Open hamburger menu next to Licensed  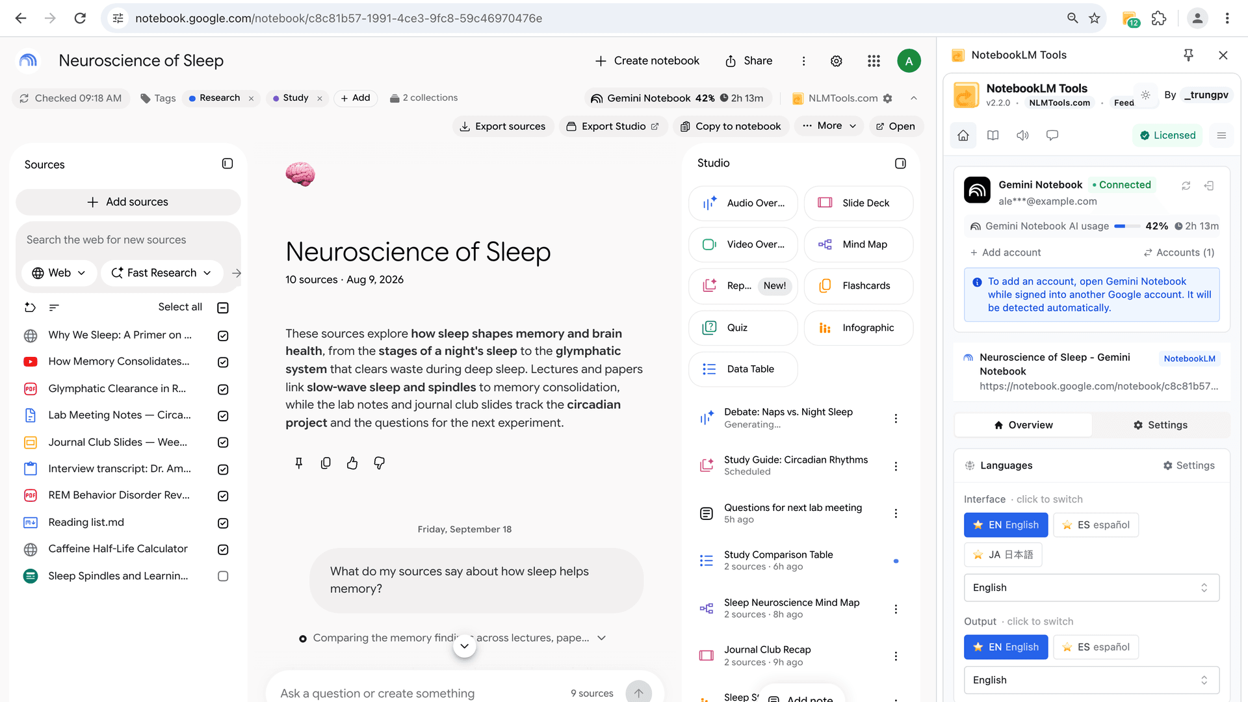coord(1221,135)
